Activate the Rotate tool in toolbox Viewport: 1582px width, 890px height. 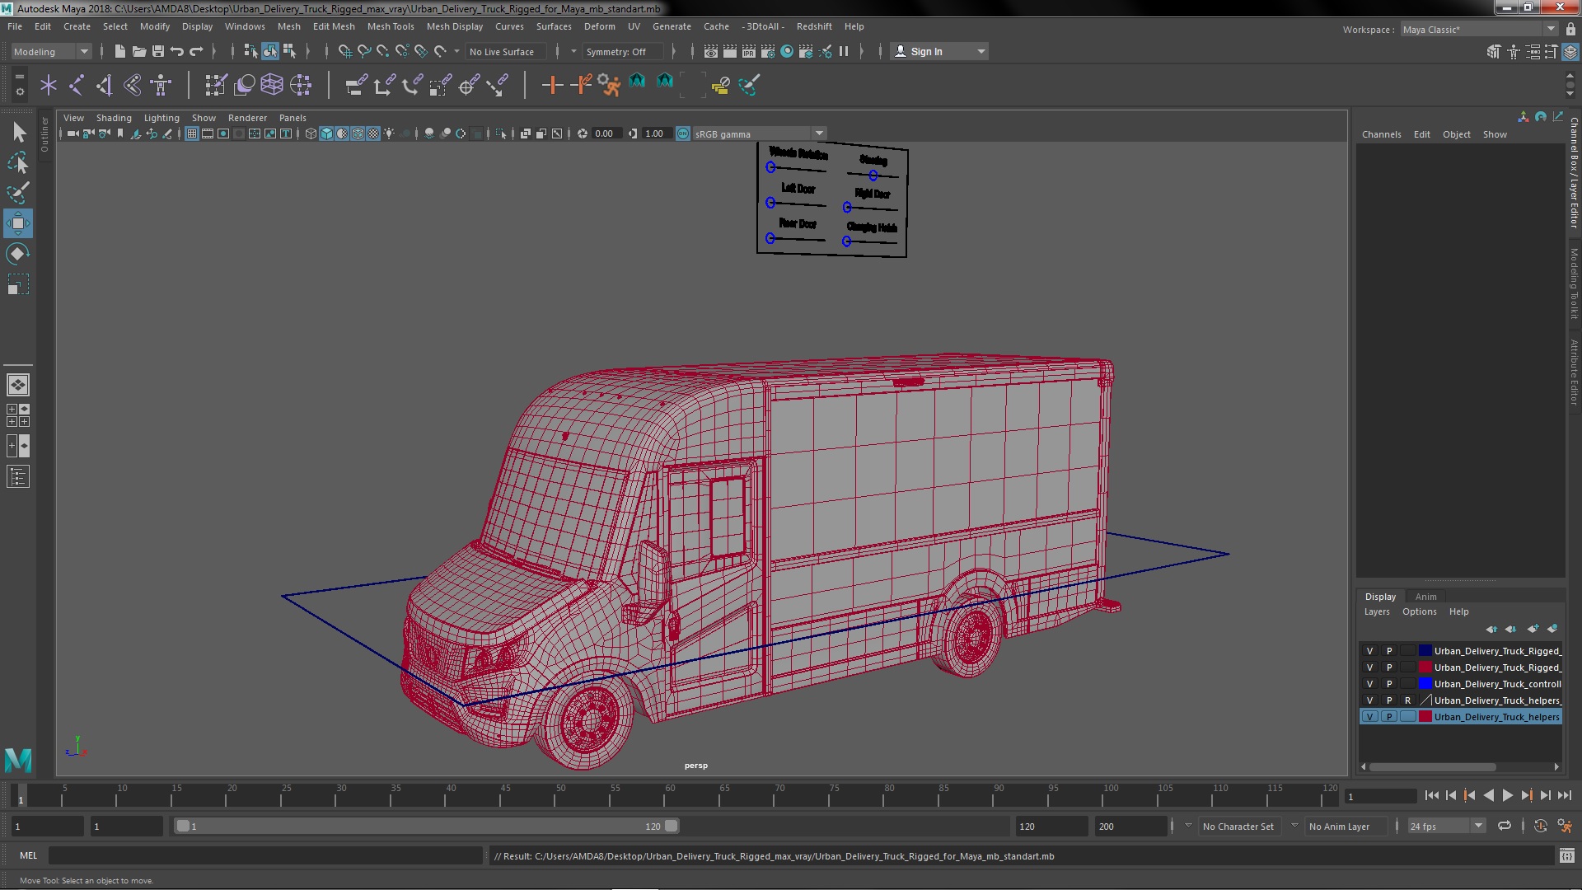18,254
